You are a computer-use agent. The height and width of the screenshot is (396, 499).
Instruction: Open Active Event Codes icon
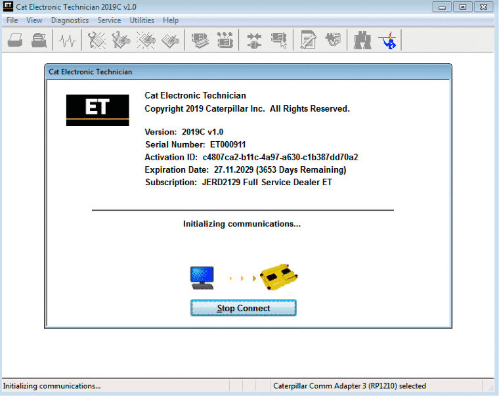click(x=146, y=41)
